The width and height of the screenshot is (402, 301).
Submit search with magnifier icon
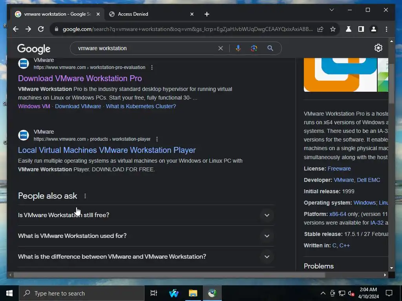point(270,48)
